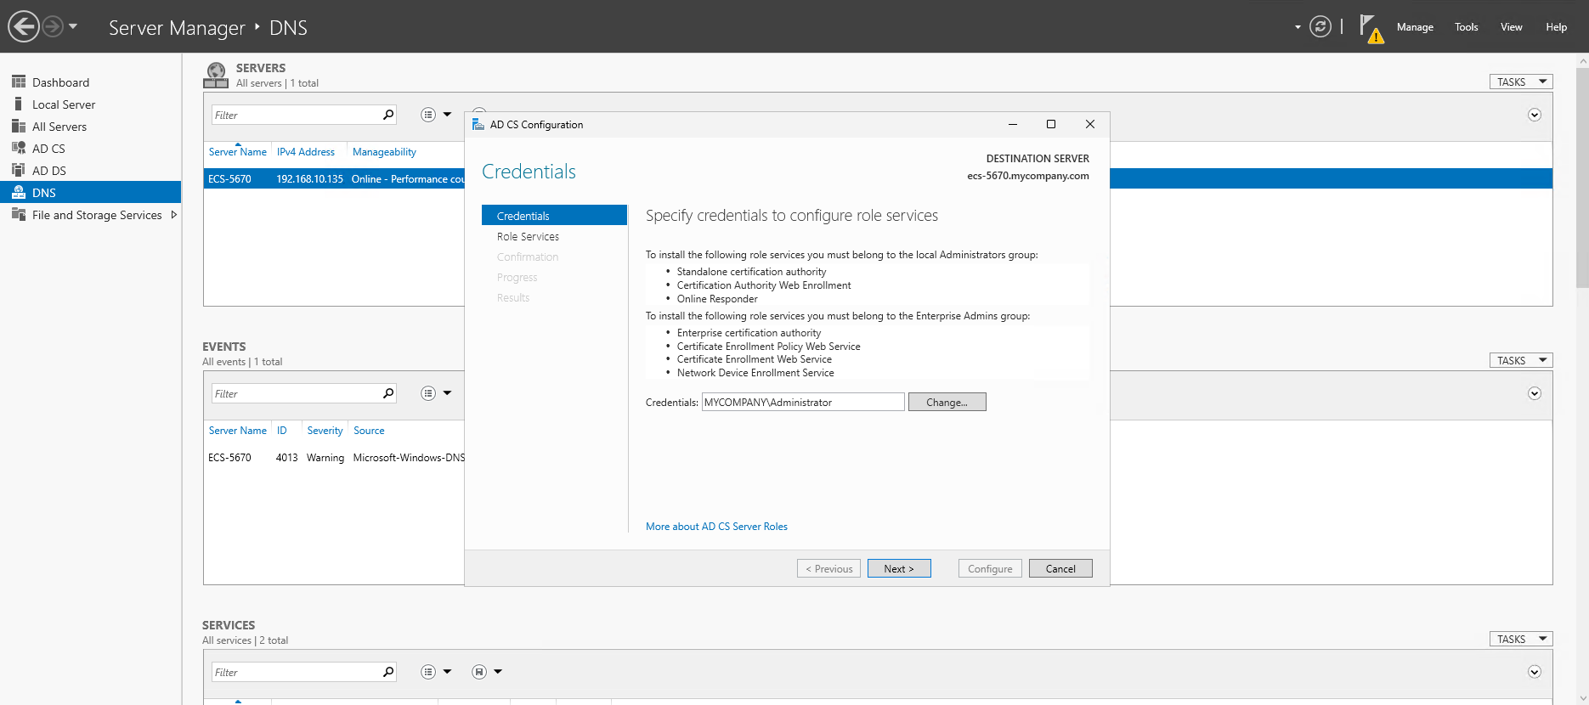The height and width of the screenshot is (705, 1589).
Task: Select the Dashboard icon in sidebar
Action: click(x=18, y=82)
